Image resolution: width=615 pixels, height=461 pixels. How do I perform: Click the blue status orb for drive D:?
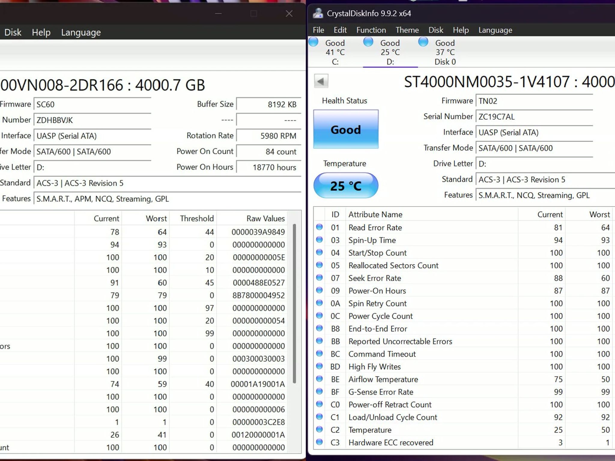coord(368,41)
